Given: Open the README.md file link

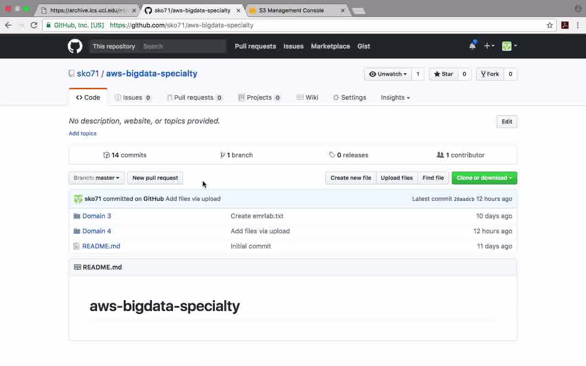Looking at the screenshot, I should tap(101, 246).
